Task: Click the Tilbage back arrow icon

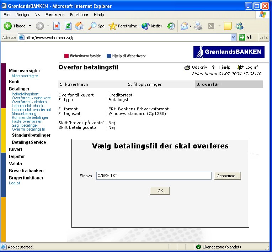Action: [8, 26]
